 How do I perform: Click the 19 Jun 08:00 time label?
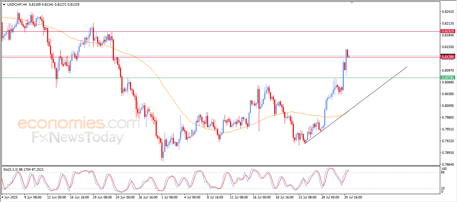coord(102,197)
